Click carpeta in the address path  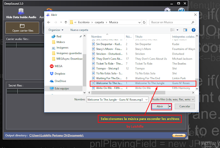tap(99, 22)
